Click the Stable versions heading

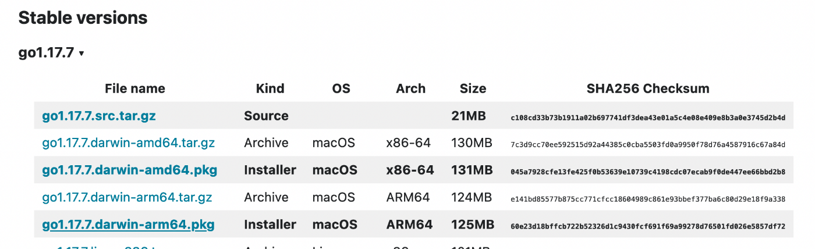tap(83, 18)
